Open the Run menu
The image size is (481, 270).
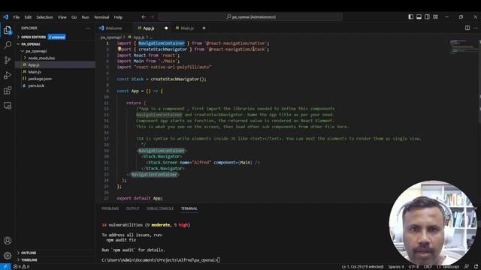[x=85, y=17]
